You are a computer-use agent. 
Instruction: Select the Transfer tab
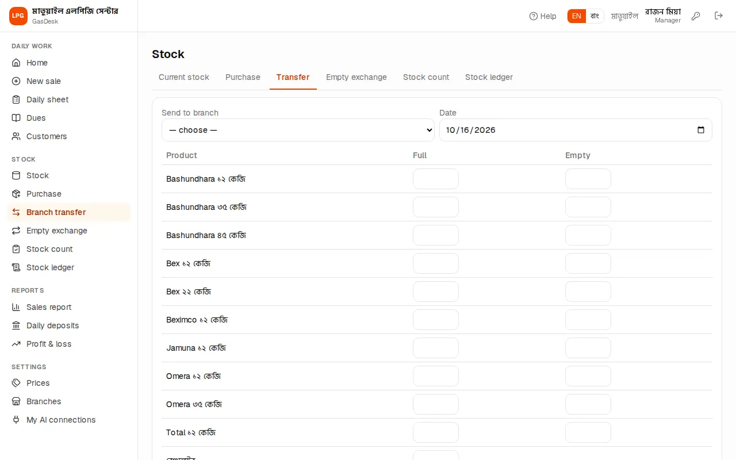pos(293,77)
